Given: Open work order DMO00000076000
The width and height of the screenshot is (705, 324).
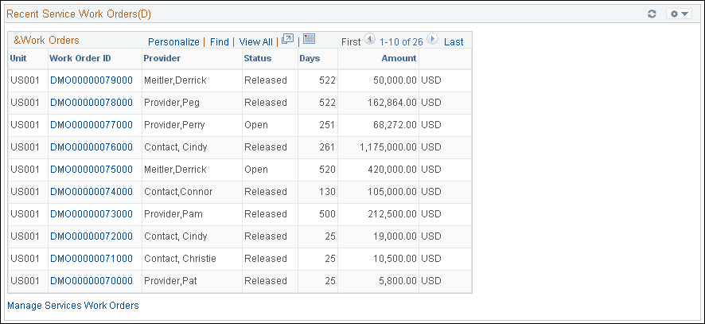Looking at the screenshot, I should [x=92, y=147].
